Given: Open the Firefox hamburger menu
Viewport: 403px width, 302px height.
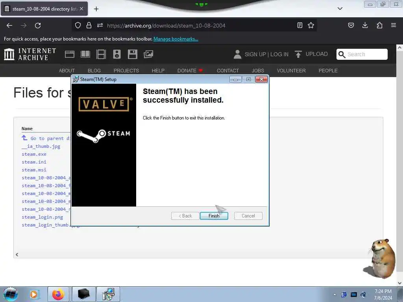Looking at the screenshot, I should (x=394, y=25).
